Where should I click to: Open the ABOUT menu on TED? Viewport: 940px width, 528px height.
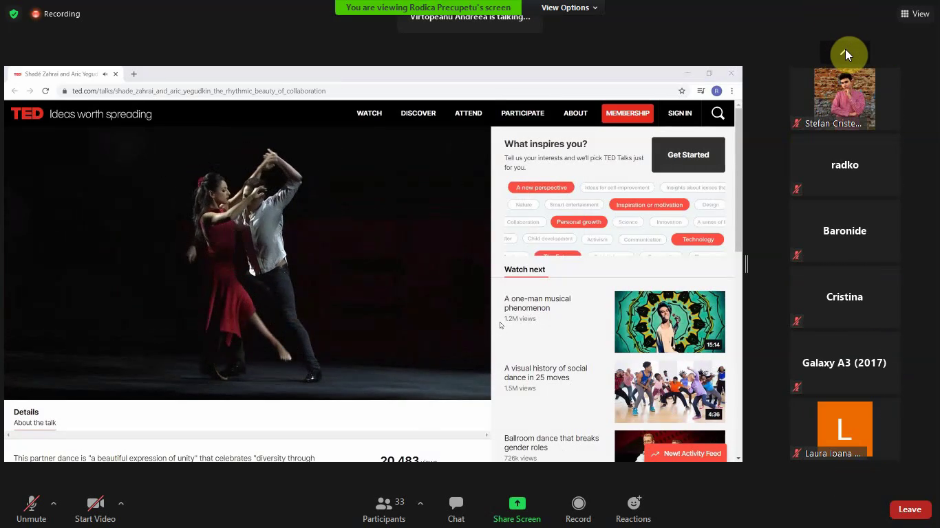pos(575,113)
